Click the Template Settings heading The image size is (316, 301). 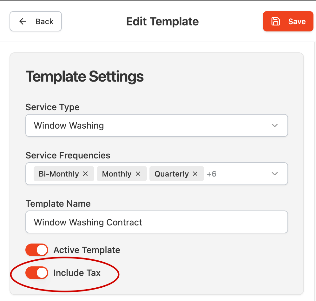tap(85, 77)
